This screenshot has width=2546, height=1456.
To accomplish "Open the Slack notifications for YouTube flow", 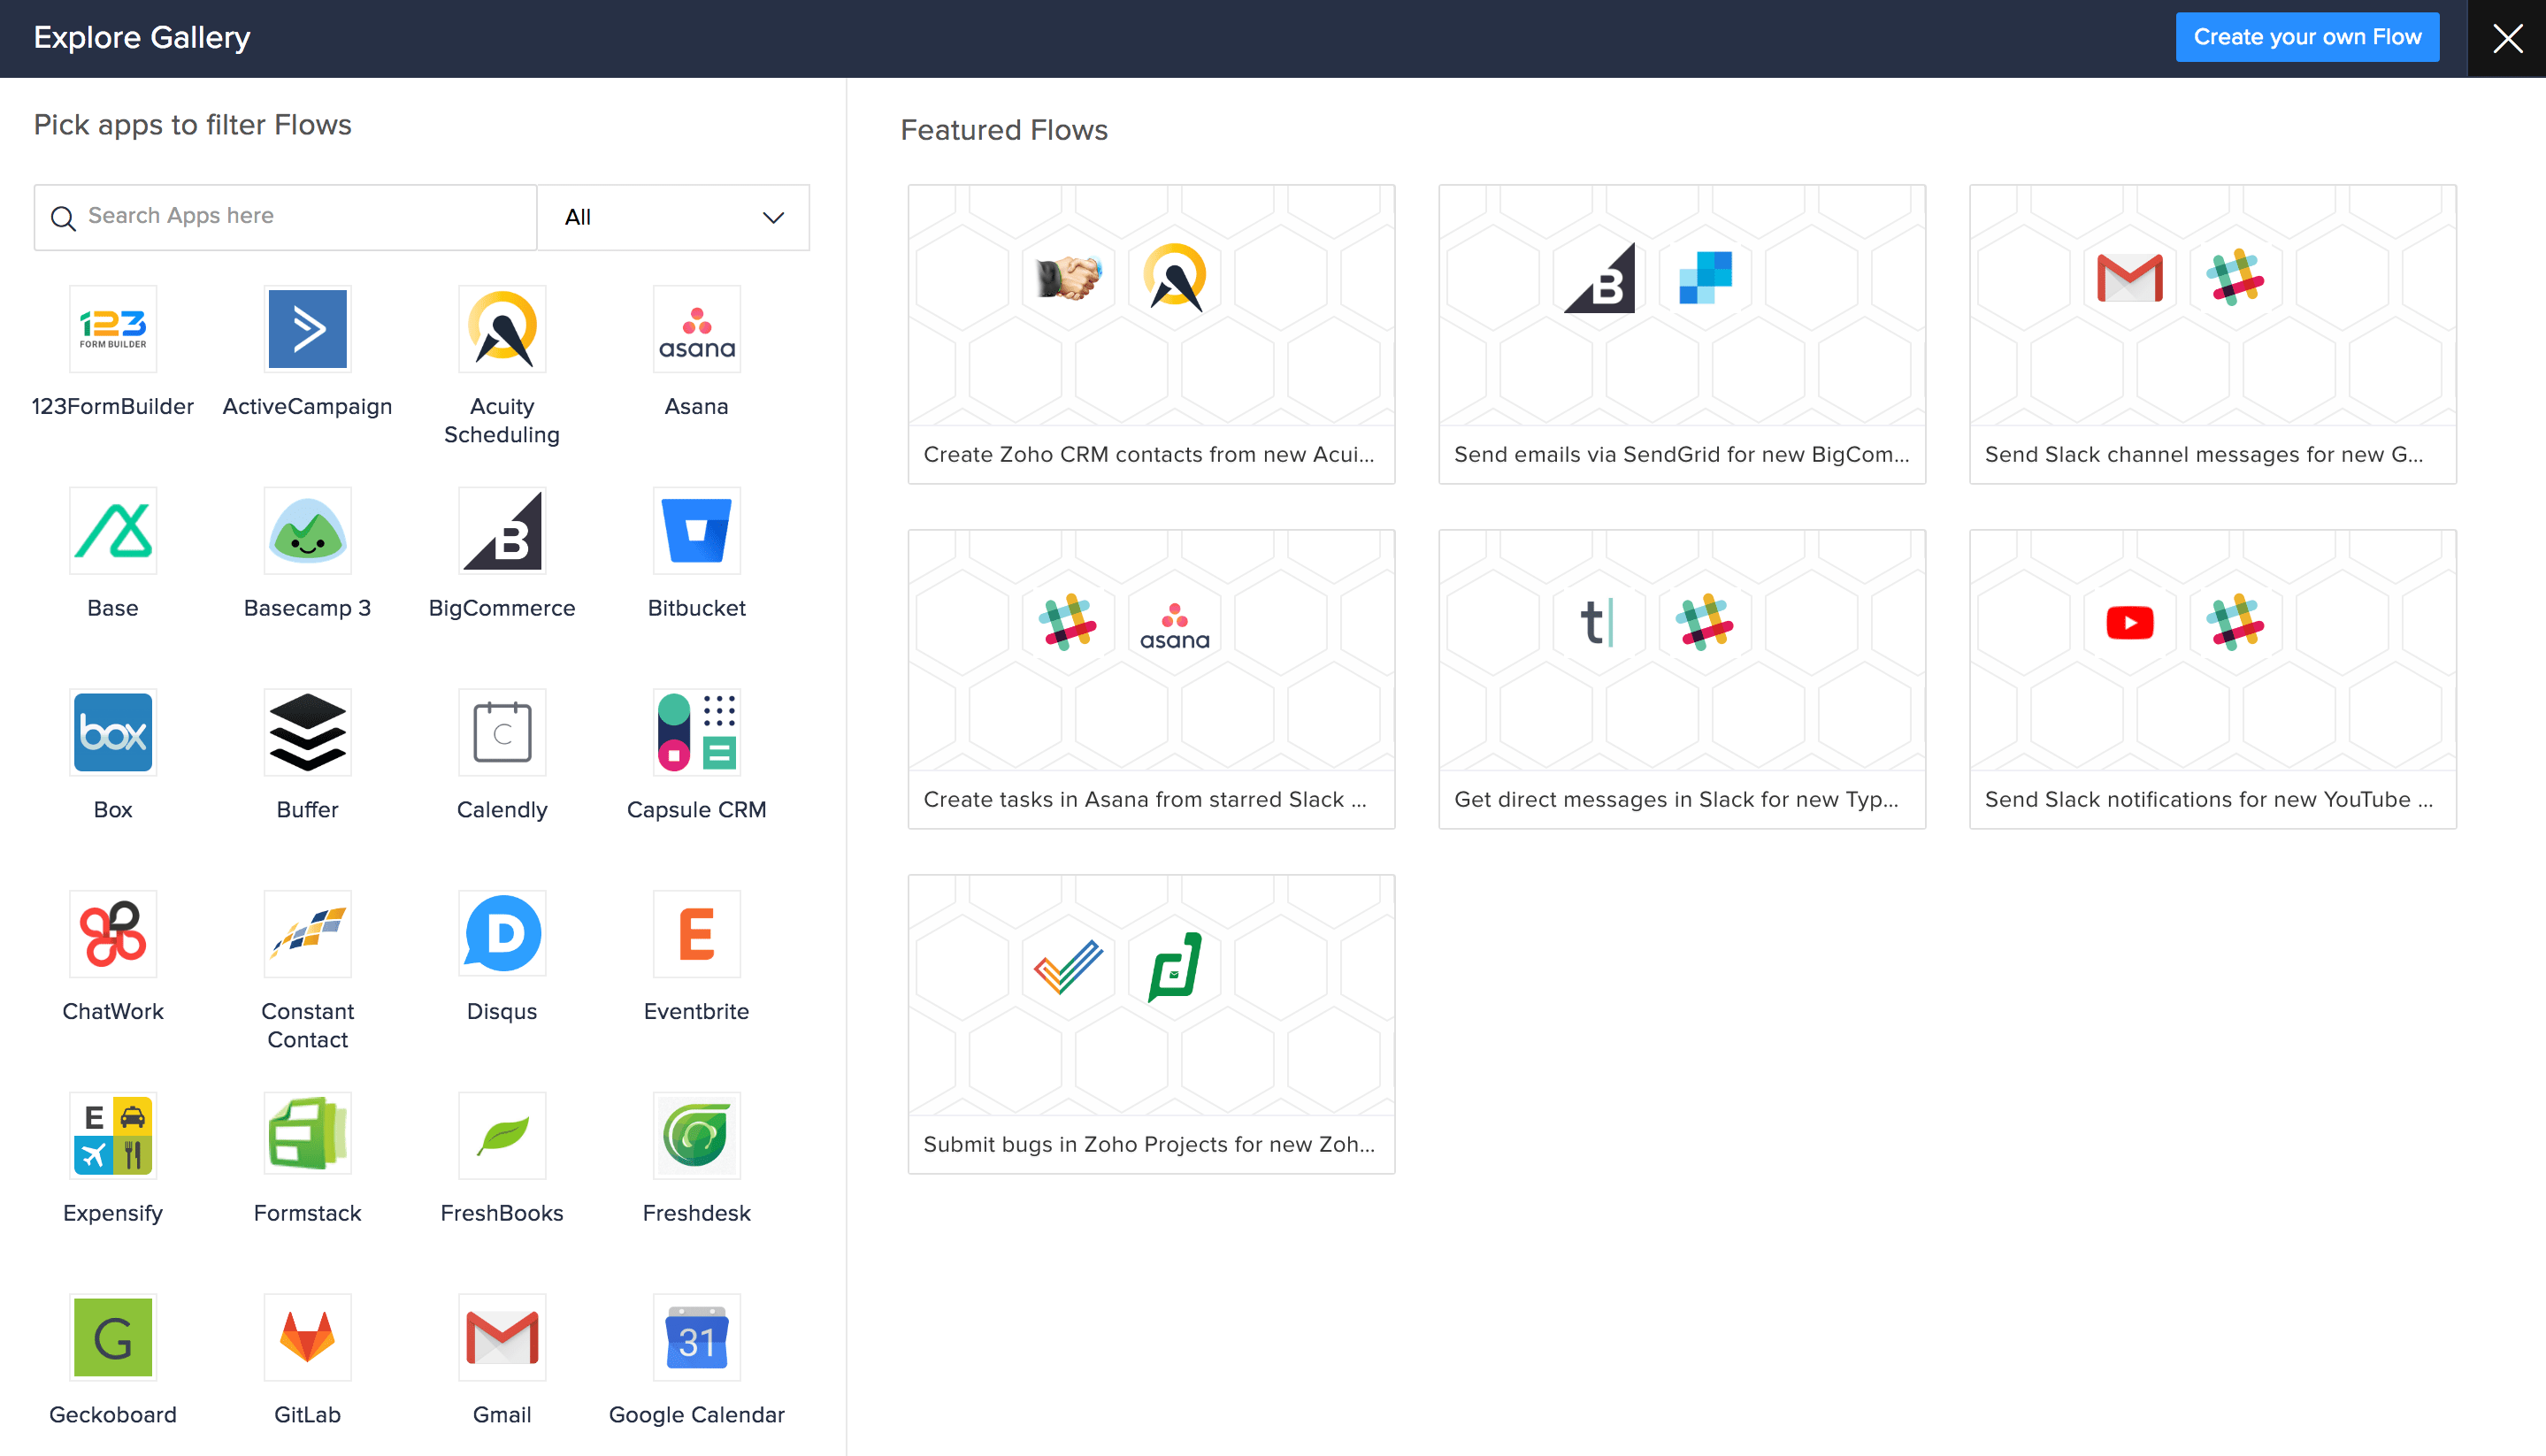I will coord(2211,679).
